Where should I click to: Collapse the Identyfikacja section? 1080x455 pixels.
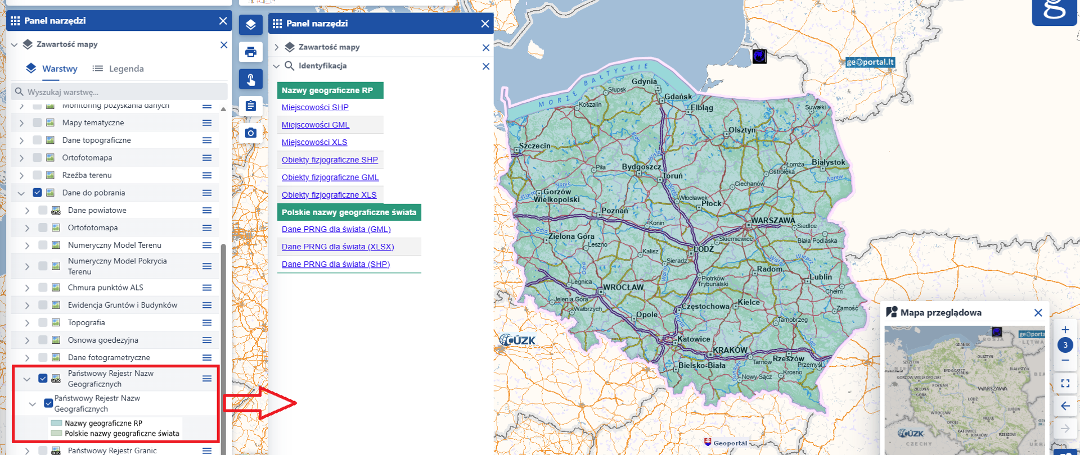click(x=277, y=66)
